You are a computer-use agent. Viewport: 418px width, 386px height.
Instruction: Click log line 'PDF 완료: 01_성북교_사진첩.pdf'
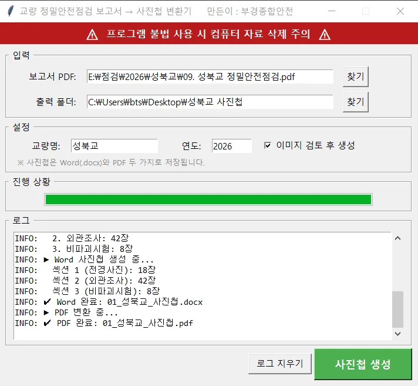pos(104,323)
